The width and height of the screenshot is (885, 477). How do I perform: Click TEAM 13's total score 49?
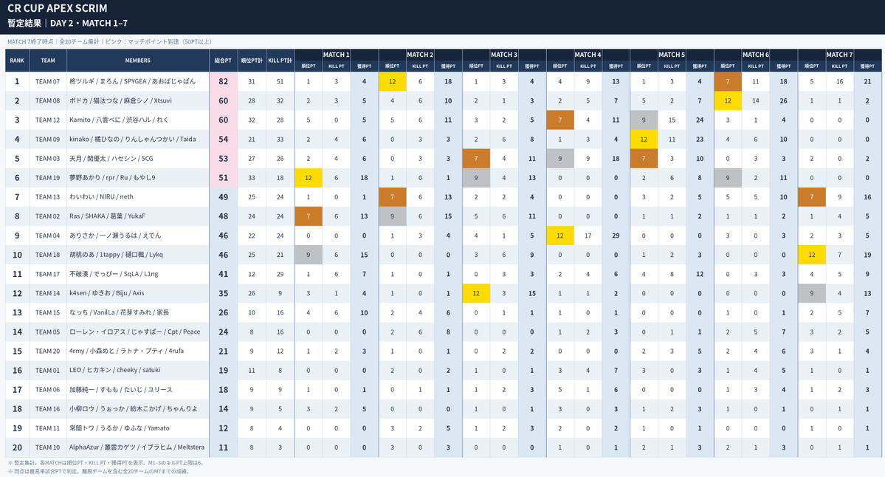(224, 197)
